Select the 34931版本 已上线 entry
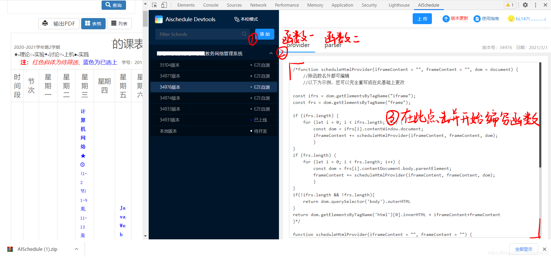This screenshot has width=551, height=258. click(x=214, y=120)
